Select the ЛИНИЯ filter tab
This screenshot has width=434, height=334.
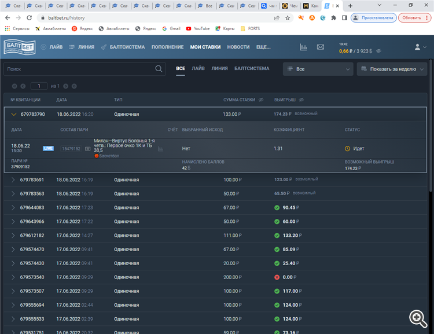pyautogui.click(x=219, y=68)
